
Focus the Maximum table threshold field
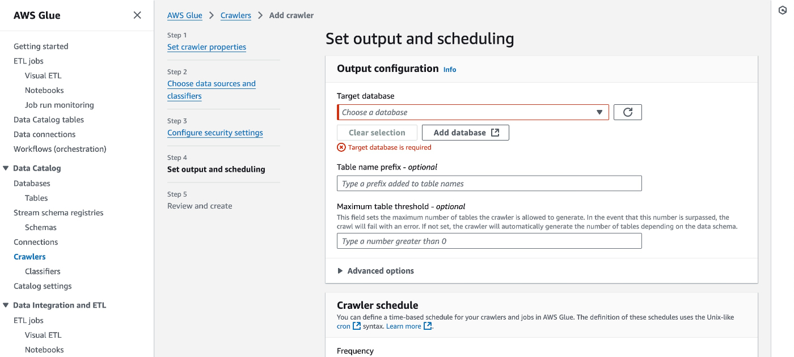489,241
